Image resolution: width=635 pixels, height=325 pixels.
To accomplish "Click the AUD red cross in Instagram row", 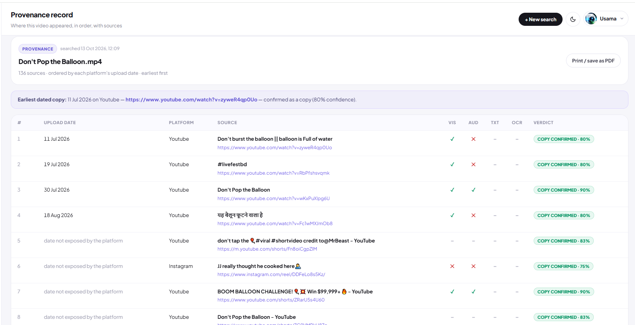I will pos(473,266).
